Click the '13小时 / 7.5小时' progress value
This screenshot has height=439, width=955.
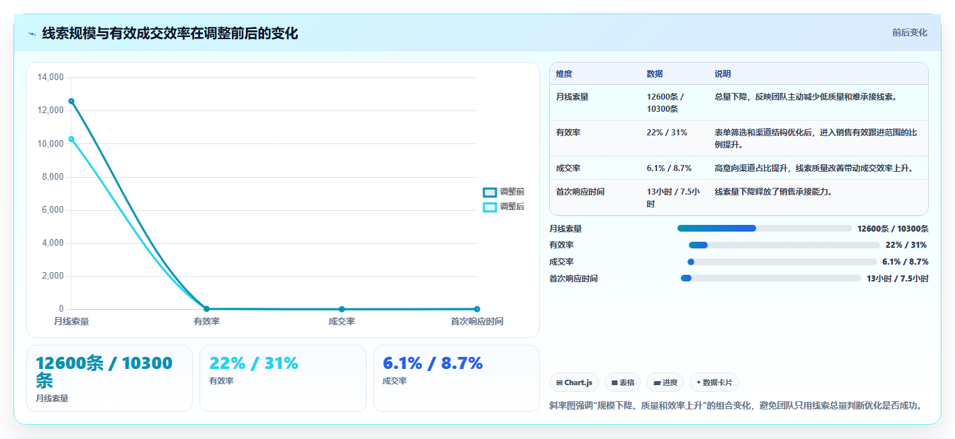point(898,279)
